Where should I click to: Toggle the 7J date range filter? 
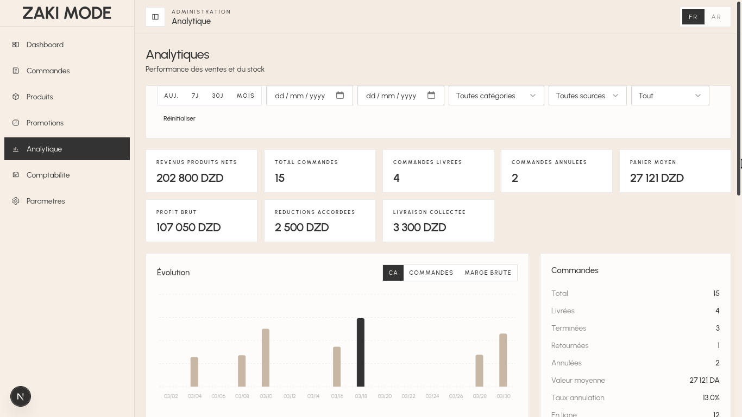click(195, 96)
